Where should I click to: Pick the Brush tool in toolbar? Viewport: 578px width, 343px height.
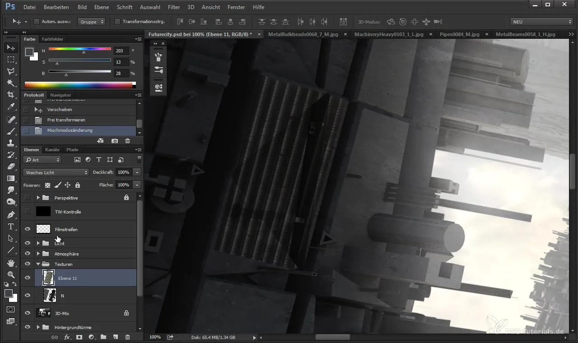point(11,131)
